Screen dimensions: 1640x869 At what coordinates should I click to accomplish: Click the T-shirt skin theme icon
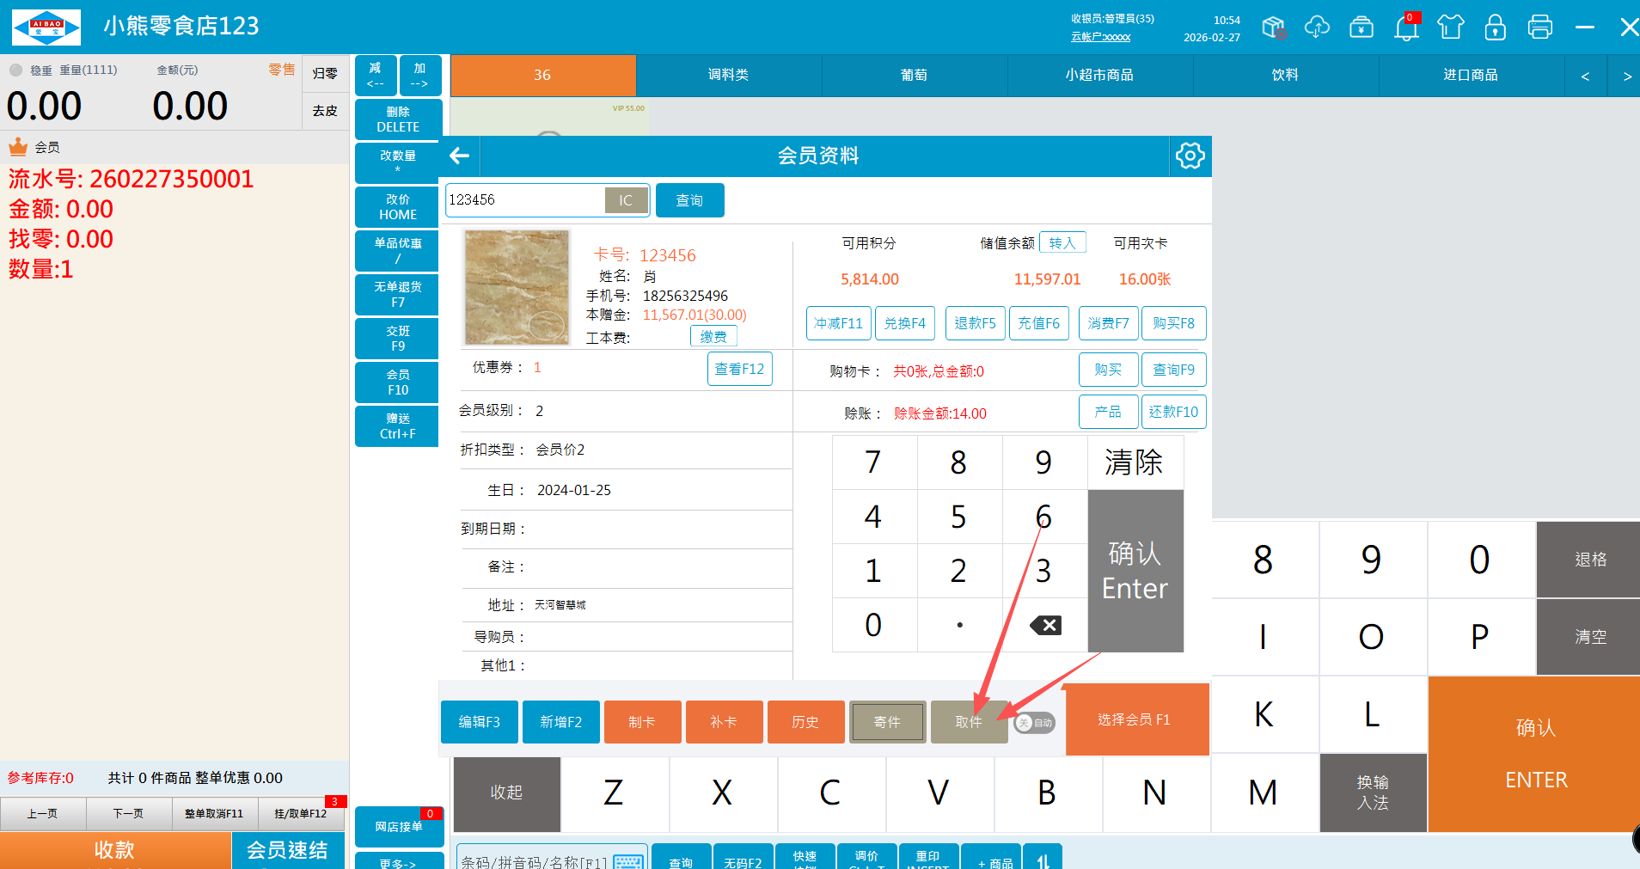click(1451, 28)
